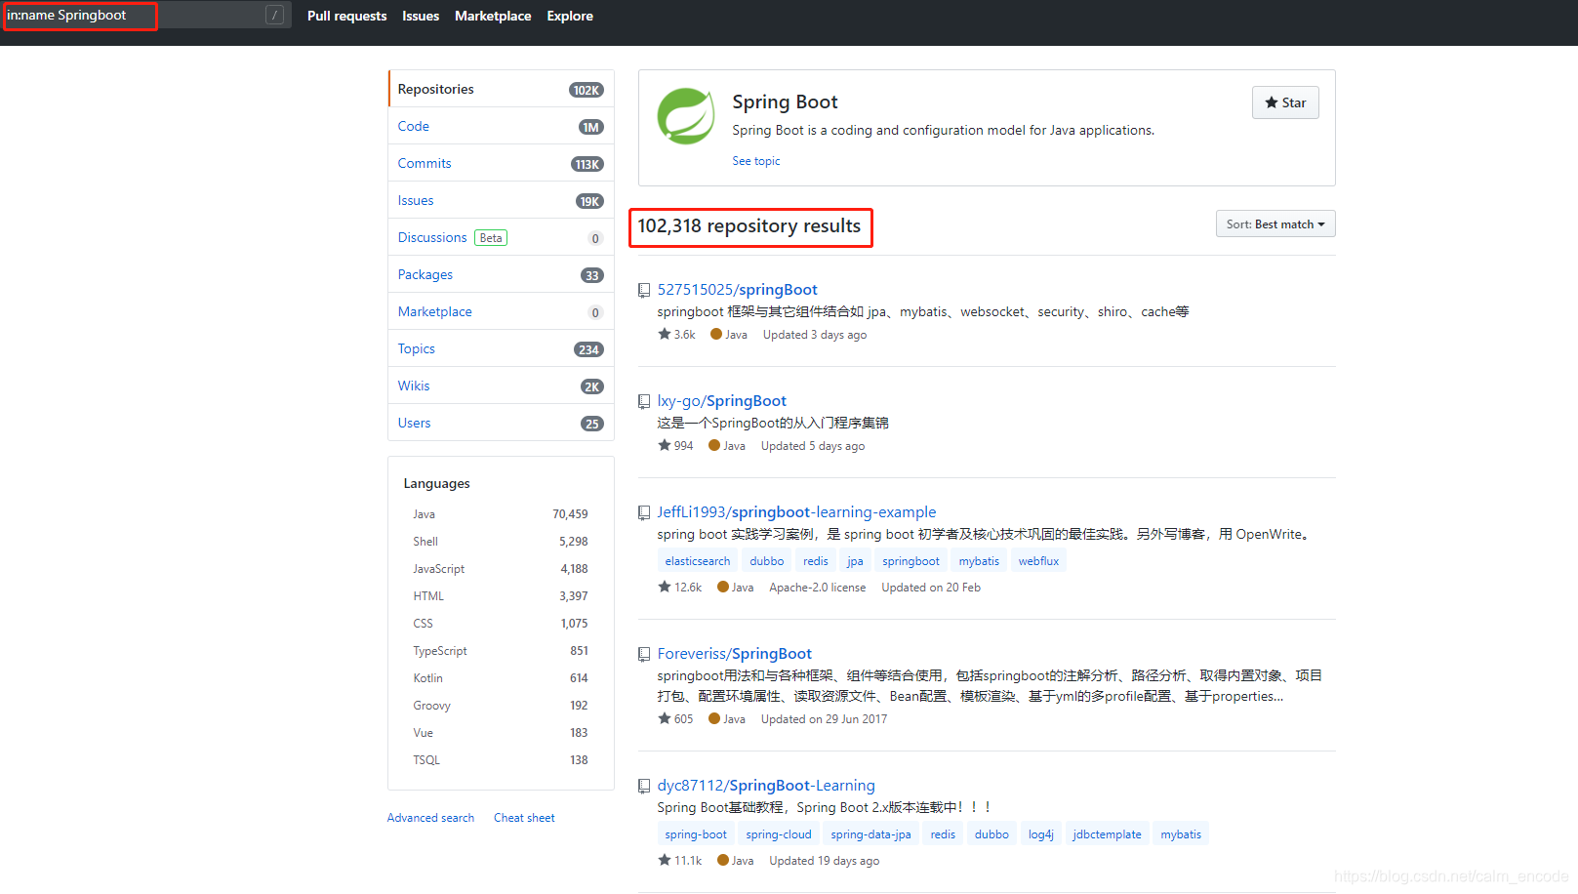Filter results by TSQL language
Screen dimensions: 1578x894
[501, 760]
